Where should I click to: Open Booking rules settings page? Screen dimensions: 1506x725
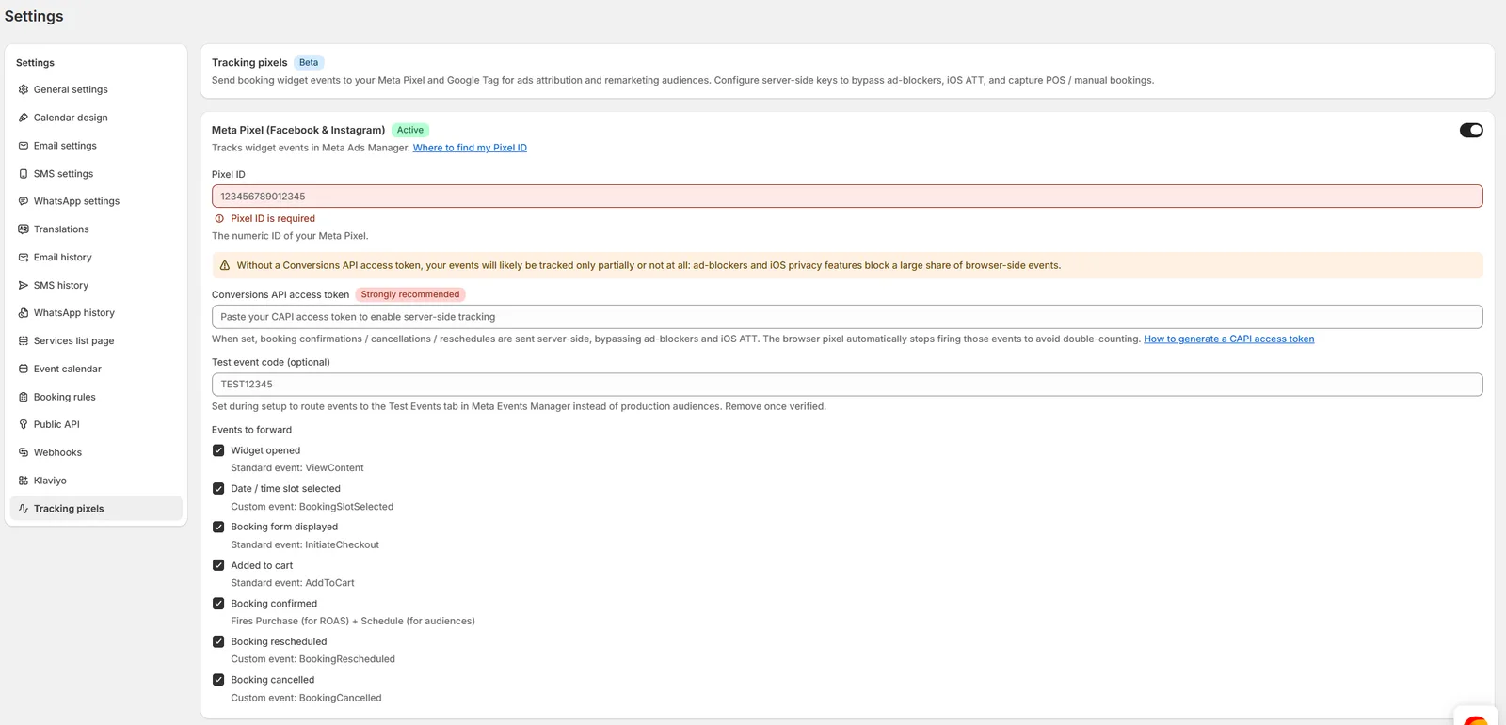[x=96, y=397]
